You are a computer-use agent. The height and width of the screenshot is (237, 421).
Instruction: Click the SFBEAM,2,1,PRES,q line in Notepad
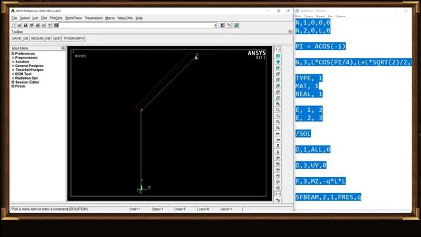pos(328,197)
